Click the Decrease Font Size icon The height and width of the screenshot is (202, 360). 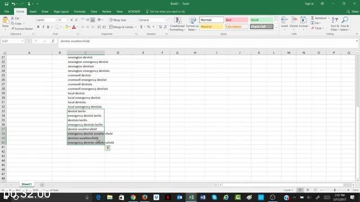(76, 20)
